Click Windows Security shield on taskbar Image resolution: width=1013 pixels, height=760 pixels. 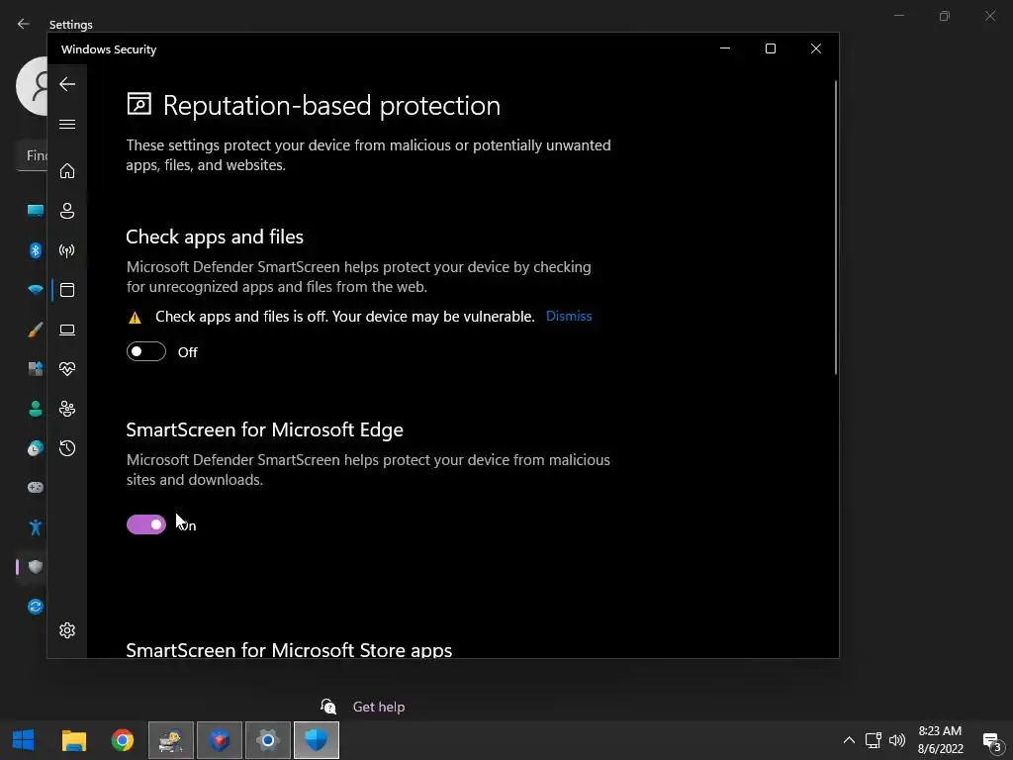pyautogui.click(x=316, y=740)
